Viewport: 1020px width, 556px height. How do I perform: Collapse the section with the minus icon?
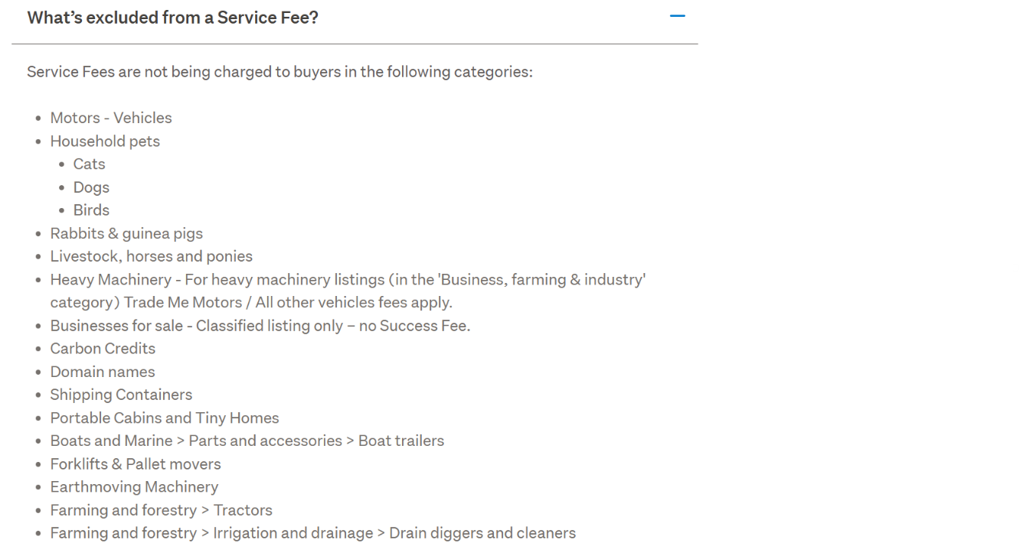coord(677,16)
